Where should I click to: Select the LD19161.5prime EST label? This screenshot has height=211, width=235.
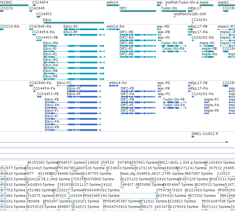(85, 201)
